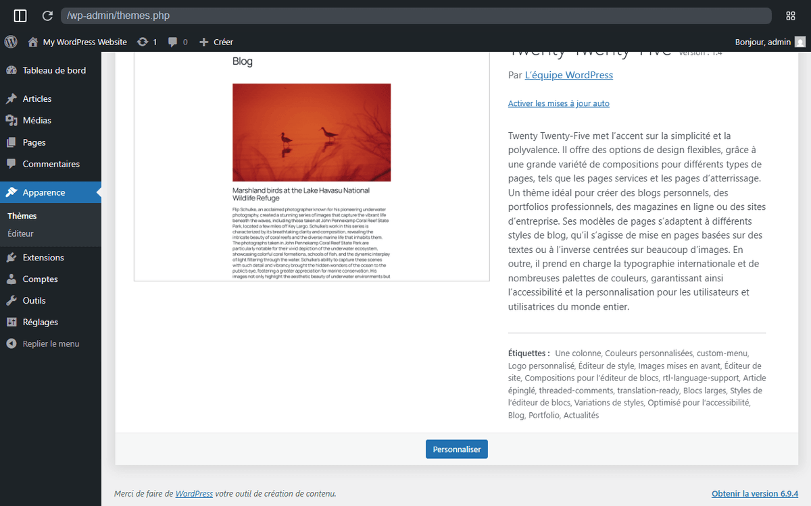The image size is (811, 506).
Task: Reload the page with the refresh icon
Action: (47, 16)
